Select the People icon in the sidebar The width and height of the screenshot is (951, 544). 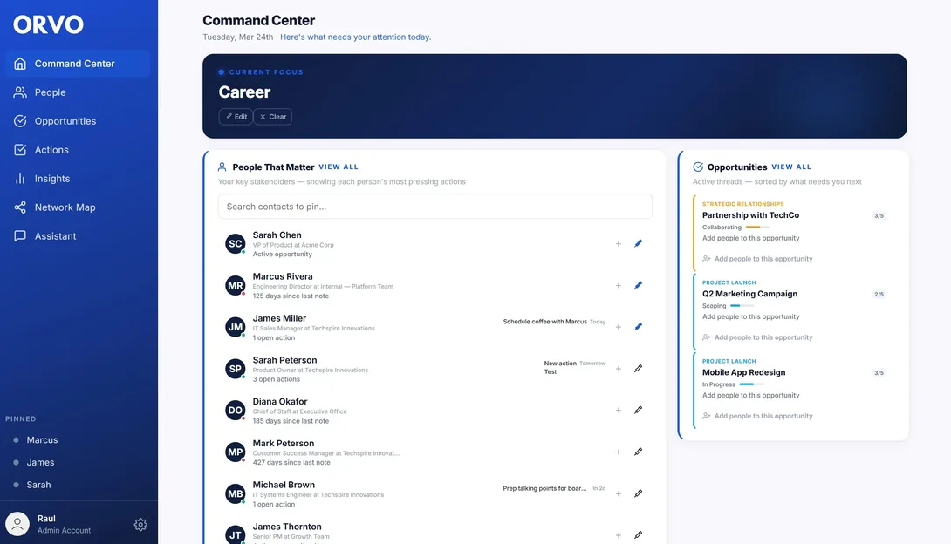pyautogui.click(x=18, y=92)
